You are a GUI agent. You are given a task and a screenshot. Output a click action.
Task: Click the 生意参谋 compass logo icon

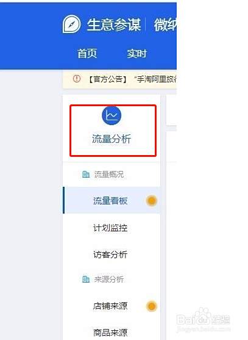[71, 24]
